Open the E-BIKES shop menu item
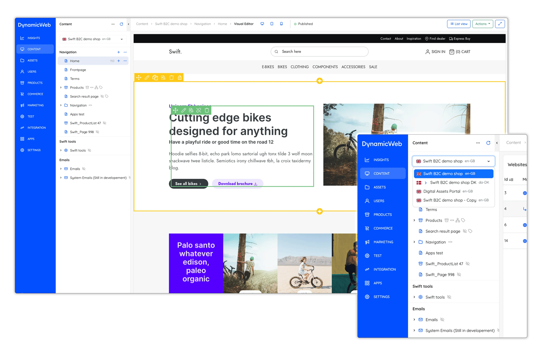Image resolution: width=541 pixels, height=360 pixels. point(268,67)
